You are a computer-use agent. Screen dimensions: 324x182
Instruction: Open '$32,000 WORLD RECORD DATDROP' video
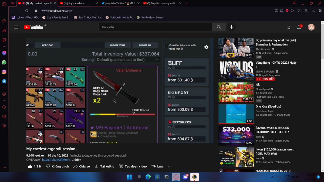tap(236, 136)
